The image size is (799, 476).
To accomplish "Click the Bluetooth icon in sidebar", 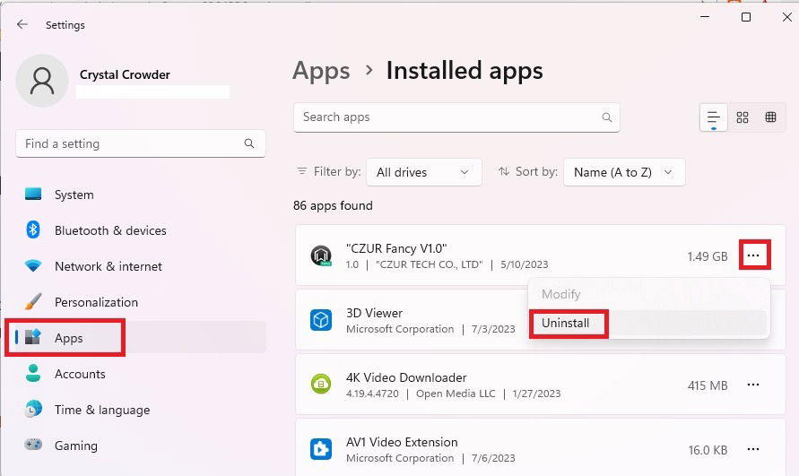I will pyautogui.click(x=33, y=229).
